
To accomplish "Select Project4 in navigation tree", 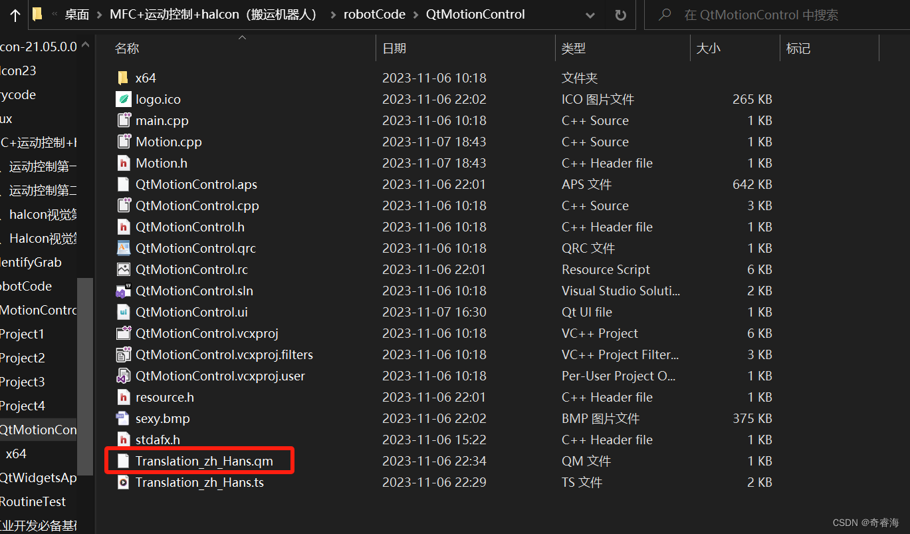I will [23, 406].
